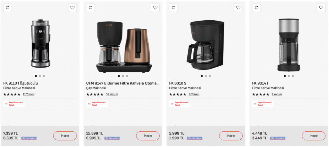Select third carousel dot of CFM 9147 B
This screenshot has height=148, width=329.
[127, 76]
